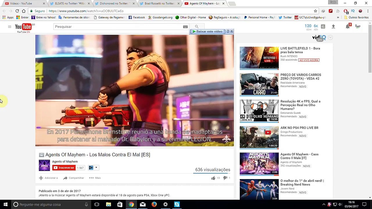The height and width of the screenshot is (209, 372).
Task: Open the Goodangels.org bookmark
Action: [160, 17]
